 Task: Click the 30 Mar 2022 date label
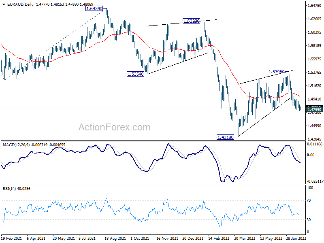245,238
